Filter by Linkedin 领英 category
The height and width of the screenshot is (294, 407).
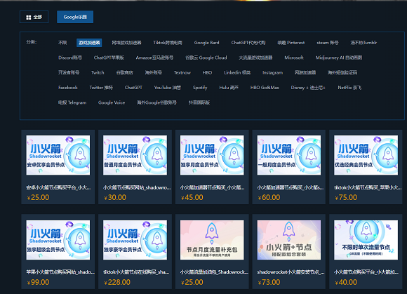237,73
